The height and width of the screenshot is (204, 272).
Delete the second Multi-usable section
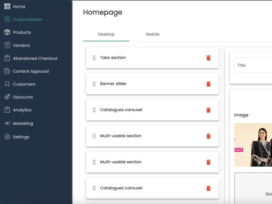point(208,162)
